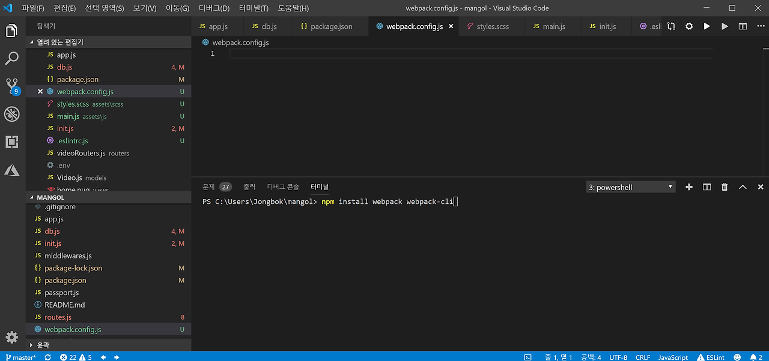Open the Explorer view in activity bar

(x=12, y=31)
